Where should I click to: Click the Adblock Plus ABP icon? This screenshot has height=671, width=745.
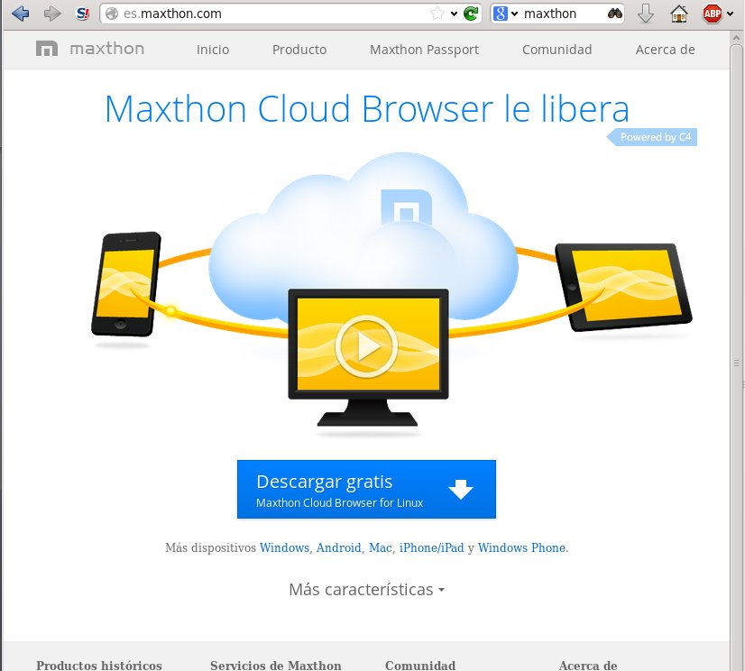(x=713, y=14)
